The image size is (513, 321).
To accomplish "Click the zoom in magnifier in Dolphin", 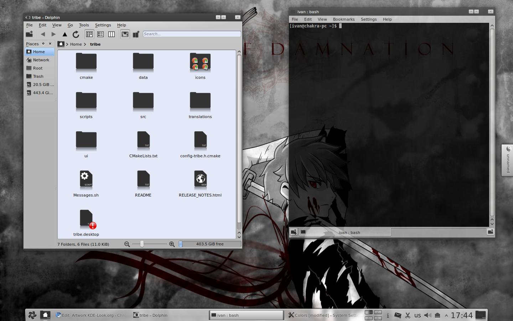I will (172, 244).
